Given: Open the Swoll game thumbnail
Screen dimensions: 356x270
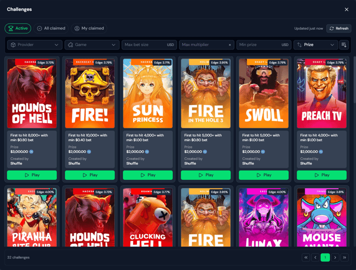Looking at the screenshot, I should (264, 93).
